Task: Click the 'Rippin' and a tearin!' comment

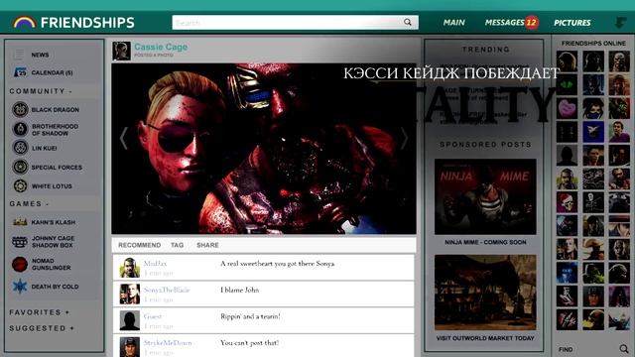Action: [250, 316]
